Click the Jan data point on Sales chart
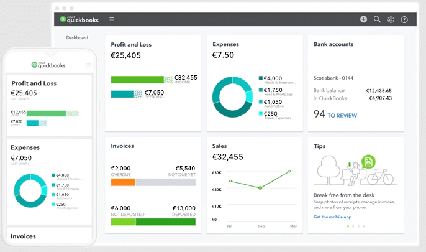426x252 pixels. (x=230, y=181)
